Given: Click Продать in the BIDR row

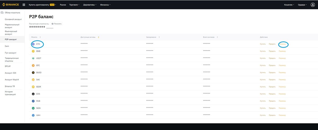Looking at the screenshot, I should pos(272,87).
